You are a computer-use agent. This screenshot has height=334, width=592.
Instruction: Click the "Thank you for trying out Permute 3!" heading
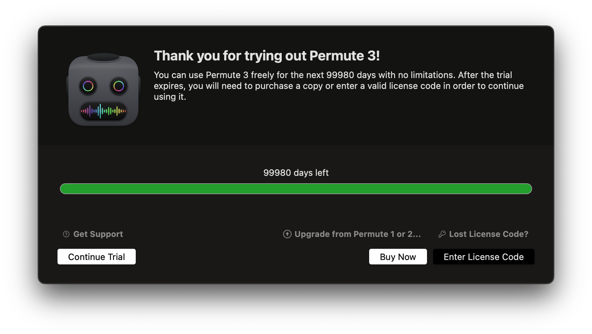[267, 56]
